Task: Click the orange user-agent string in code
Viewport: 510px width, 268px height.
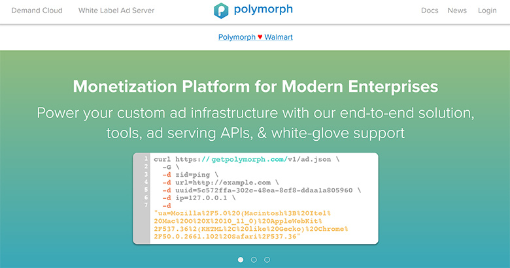Action: click(251, 225)
